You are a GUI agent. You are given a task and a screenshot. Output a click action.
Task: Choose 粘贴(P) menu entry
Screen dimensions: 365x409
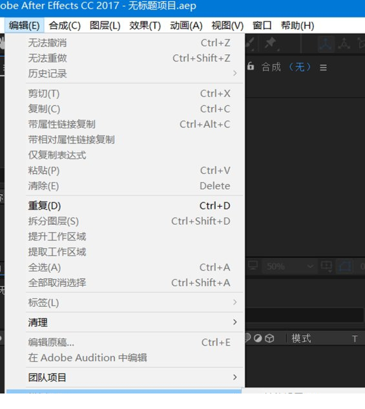point(125,171)
